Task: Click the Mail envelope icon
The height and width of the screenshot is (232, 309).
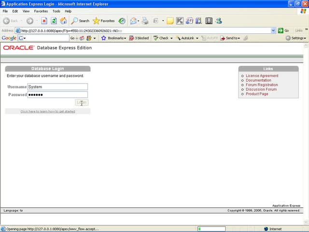Action: click(133, 21)
